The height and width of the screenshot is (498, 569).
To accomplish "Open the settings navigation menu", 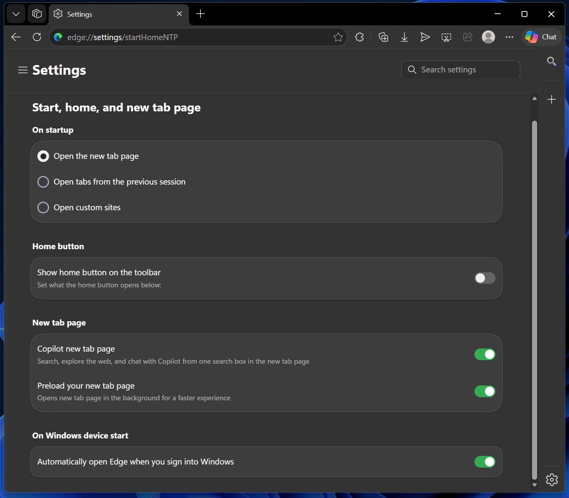I will [x=23, y=70].
